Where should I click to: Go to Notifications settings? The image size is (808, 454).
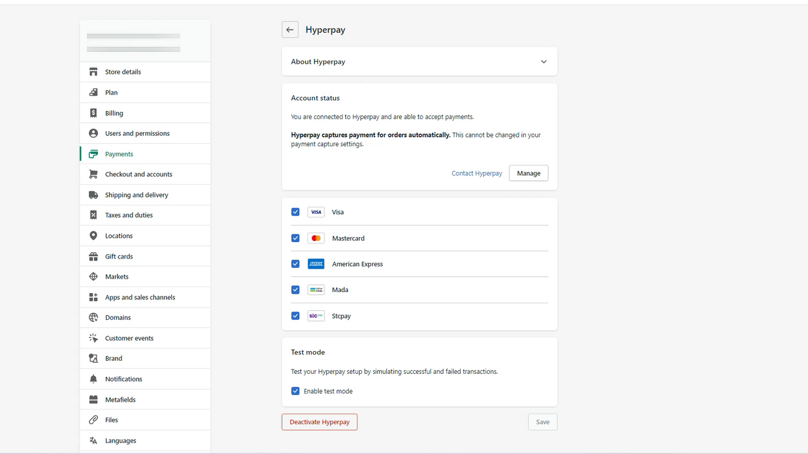point(145,379)
